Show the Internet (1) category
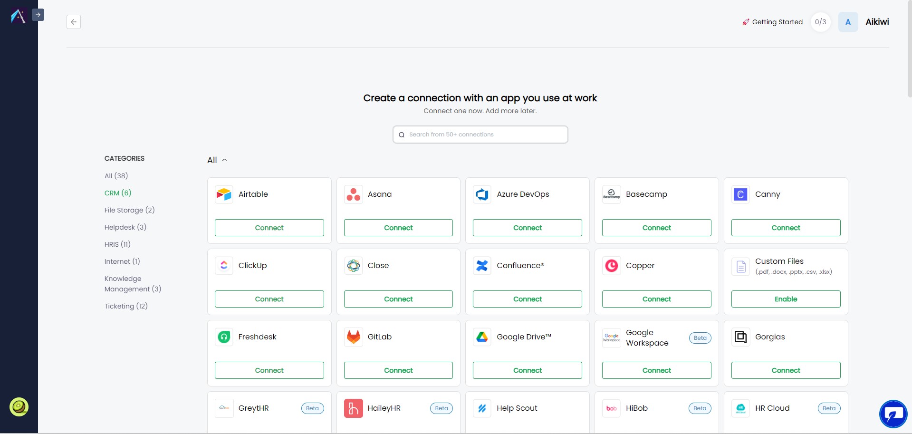 (x=122, y=261)
